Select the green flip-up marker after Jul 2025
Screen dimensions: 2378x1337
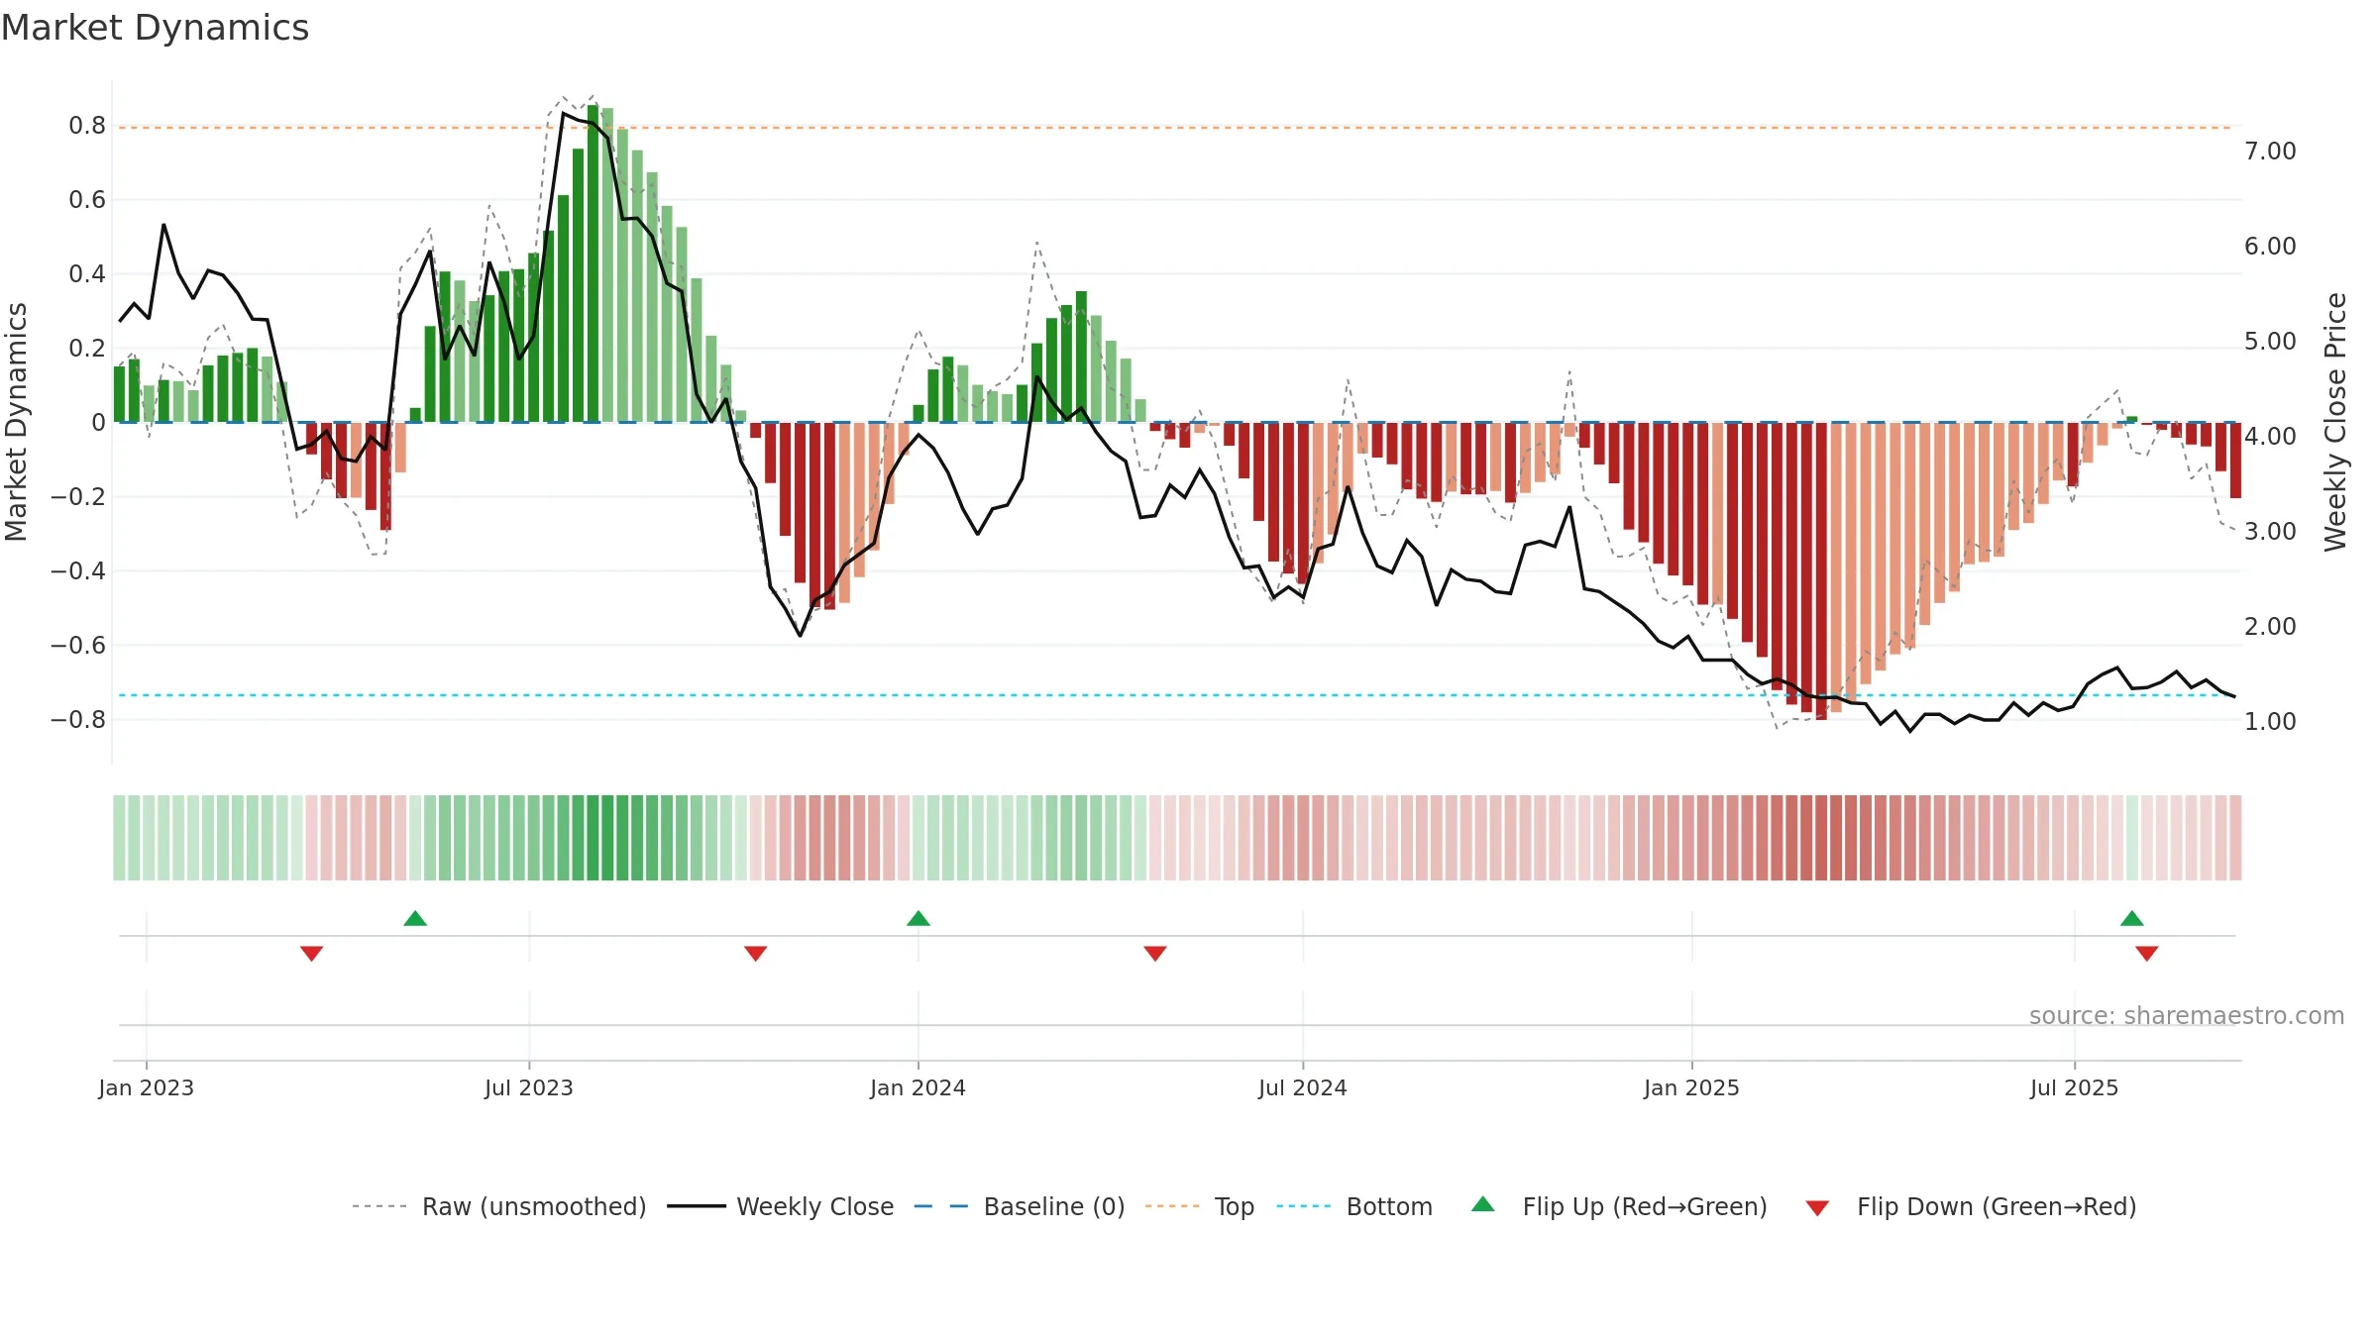pos(2132,918)
